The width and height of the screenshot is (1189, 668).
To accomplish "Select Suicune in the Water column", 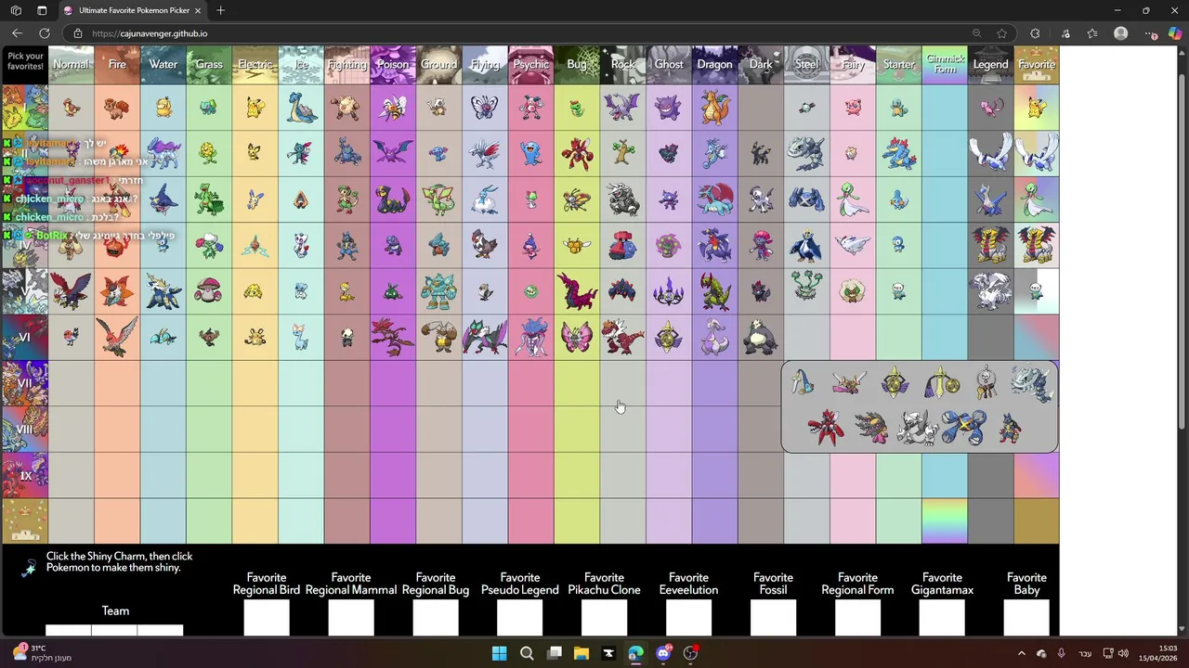I will [163, 153].
